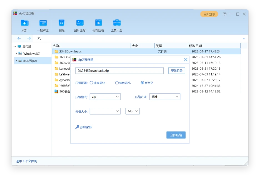The width and height of the screenshot is (260, 179).
Task: Open the 工具大全 toolbox icon
Action: click(x=117, y=23)
